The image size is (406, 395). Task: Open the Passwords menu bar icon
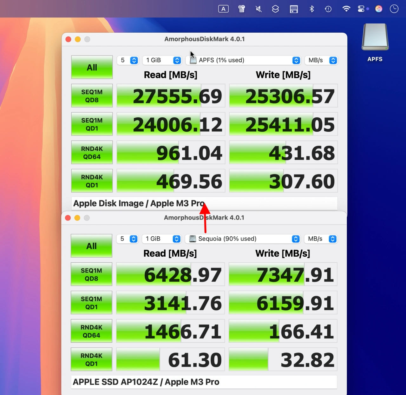tap(241, 9)
